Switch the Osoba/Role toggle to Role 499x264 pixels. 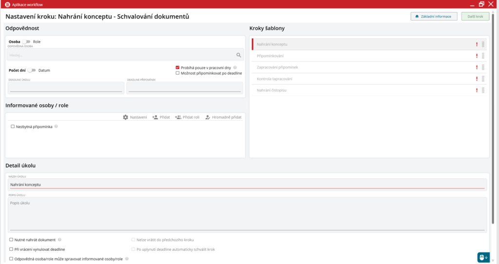coord(26,42)
